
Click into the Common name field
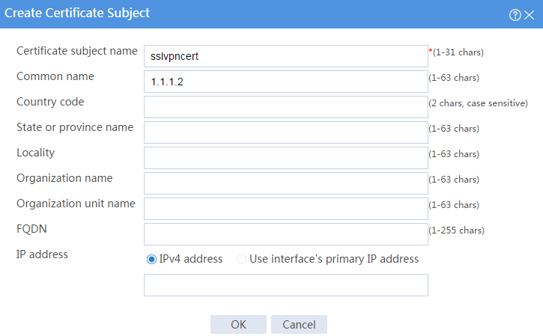[x=285, y=82]
